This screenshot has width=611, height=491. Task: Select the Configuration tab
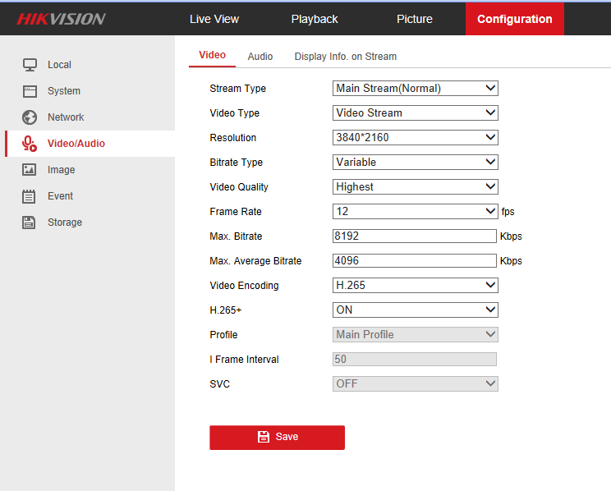(515, 19)
